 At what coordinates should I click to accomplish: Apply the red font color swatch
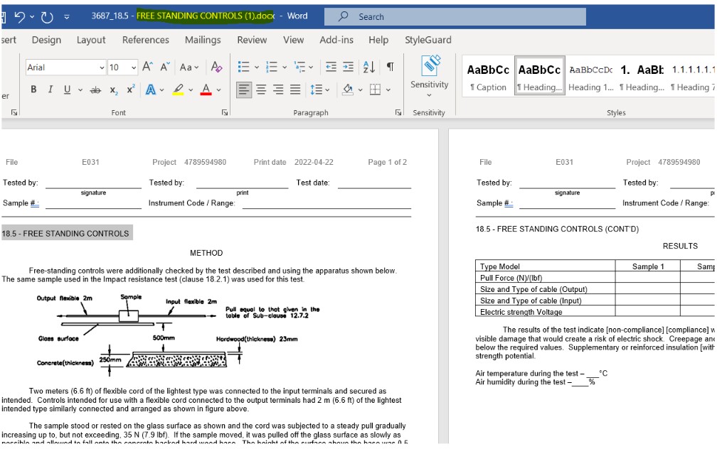[x=205, y=90]
